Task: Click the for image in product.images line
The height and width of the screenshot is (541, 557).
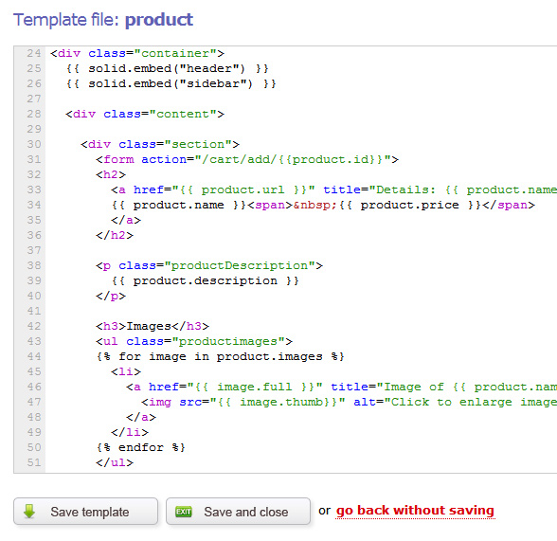Action: tap(220, 356)
